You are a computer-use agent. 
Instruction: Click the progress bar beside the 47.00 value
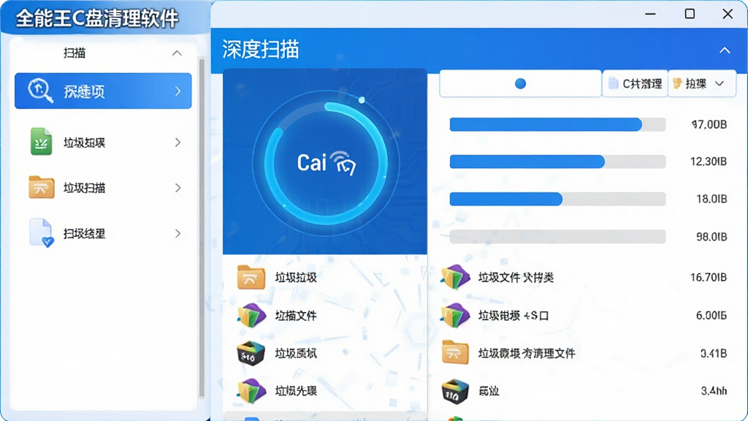(x=557, y=124)
